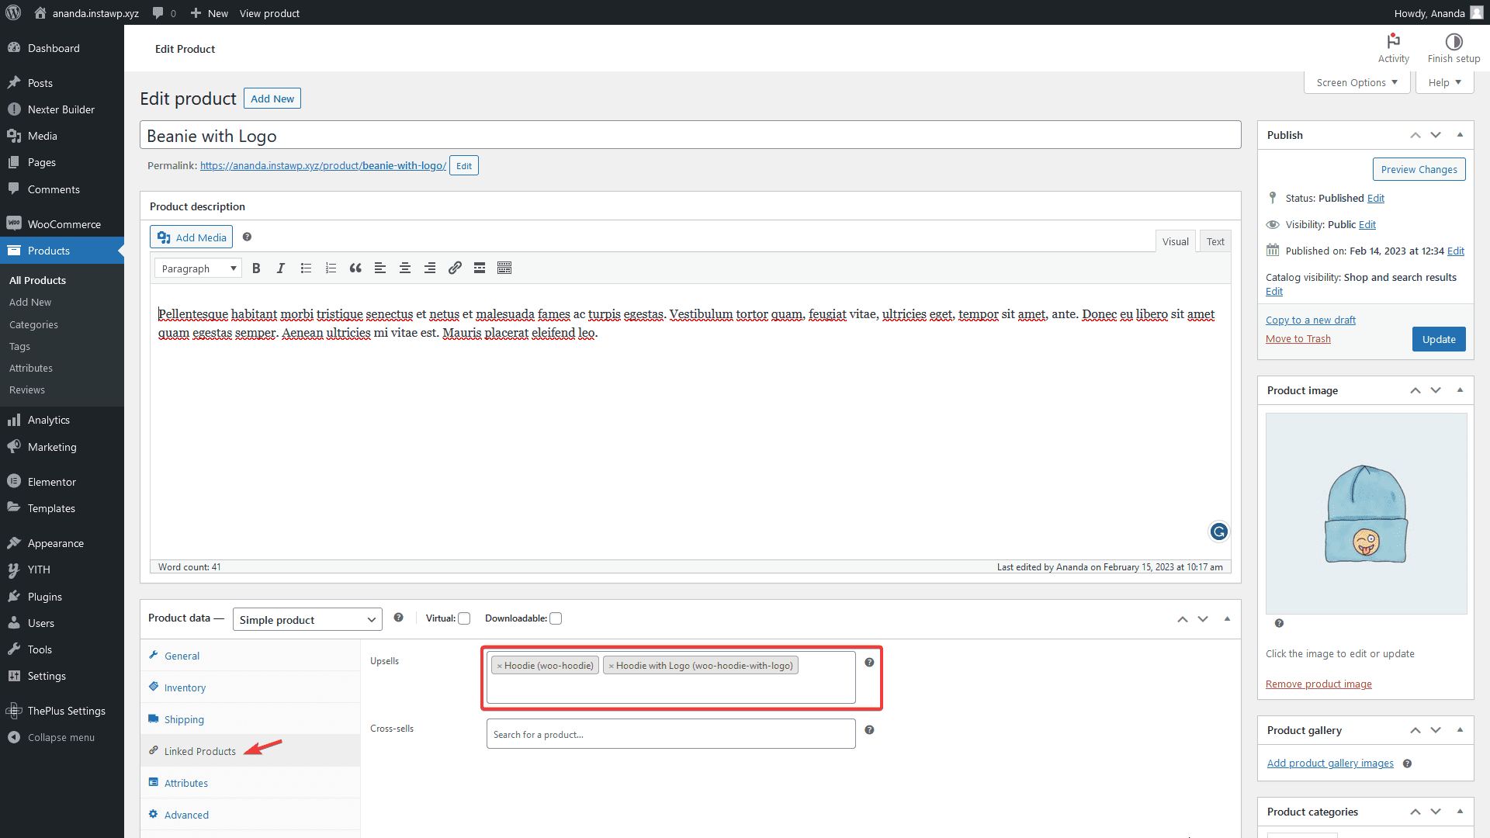Expand the Help dropdown

coord(1444,82)
